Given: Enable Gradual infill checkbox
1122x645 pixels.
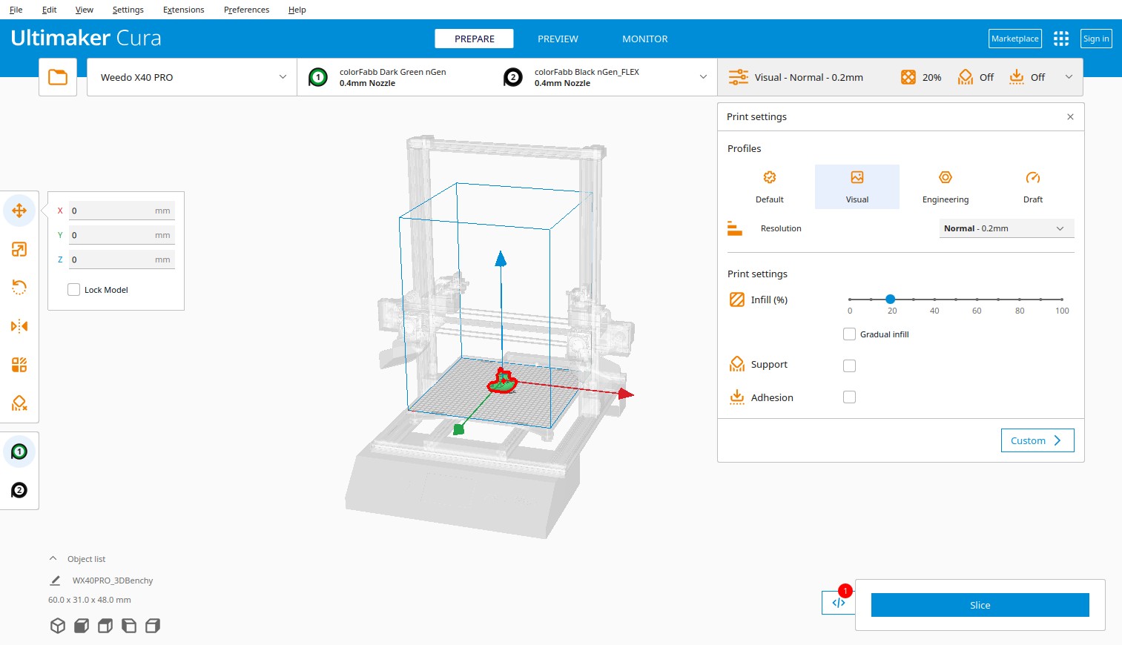Looking at the screenshot, I should click(x=850, y=334).
